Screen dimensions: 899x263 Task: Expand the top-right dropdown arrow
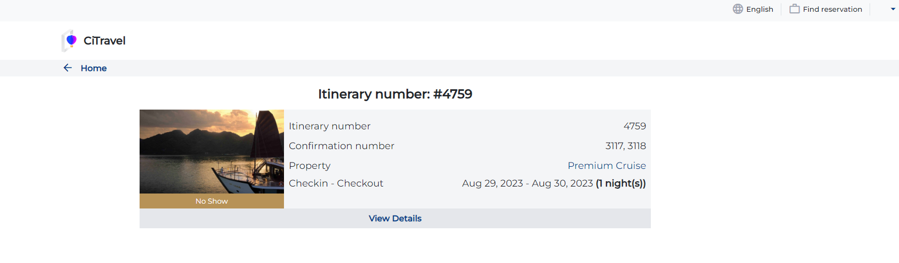(x=893, y=9)
